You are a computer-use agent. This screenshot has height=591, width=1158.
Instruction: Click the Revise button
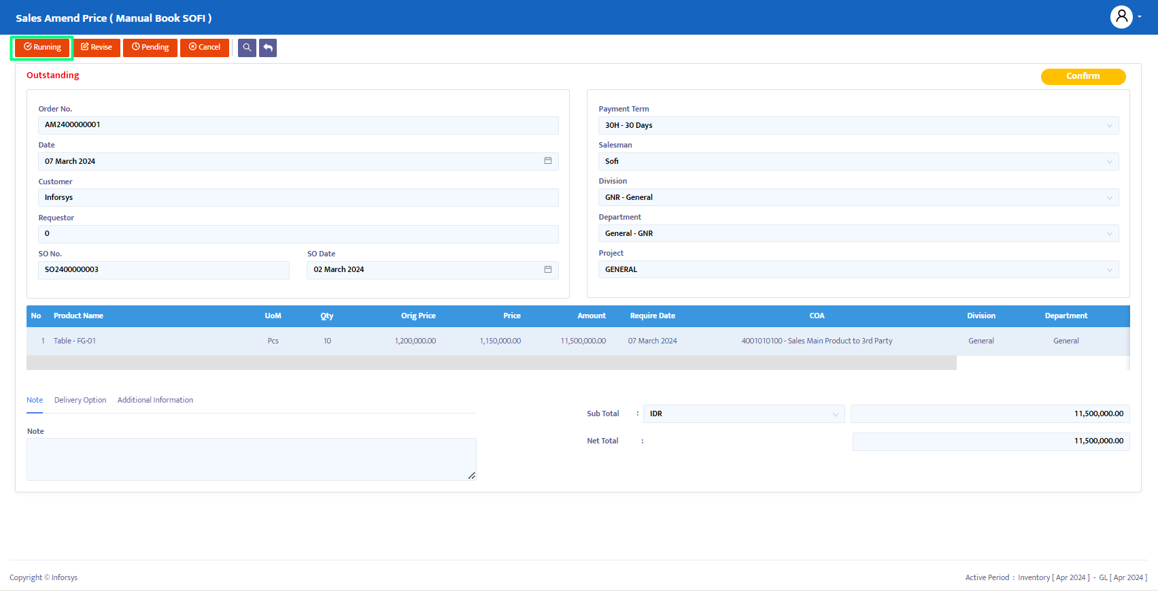(97, 48)
